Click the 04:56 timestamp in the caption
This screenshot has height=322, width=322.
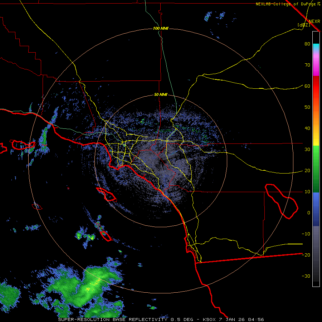pos(256,319)
